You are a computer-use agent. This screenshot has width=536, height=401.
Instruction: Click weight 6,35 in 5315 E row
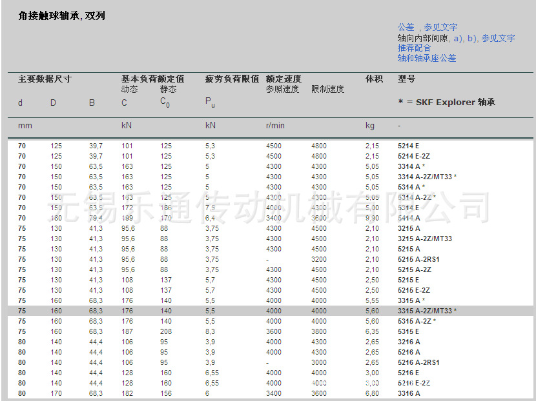372,332
